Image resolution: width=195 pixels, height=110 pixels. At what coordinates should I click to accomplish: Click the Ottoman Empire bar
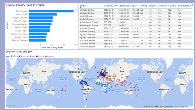pyautogui.click(x=41, y=21)
